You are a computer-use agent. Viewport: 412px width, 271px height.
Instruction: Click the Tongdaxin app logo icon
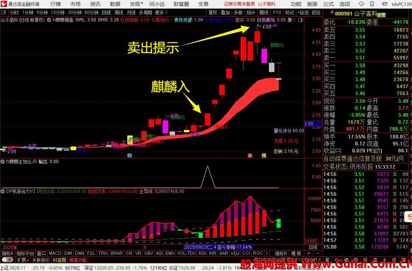click(4, 4)
